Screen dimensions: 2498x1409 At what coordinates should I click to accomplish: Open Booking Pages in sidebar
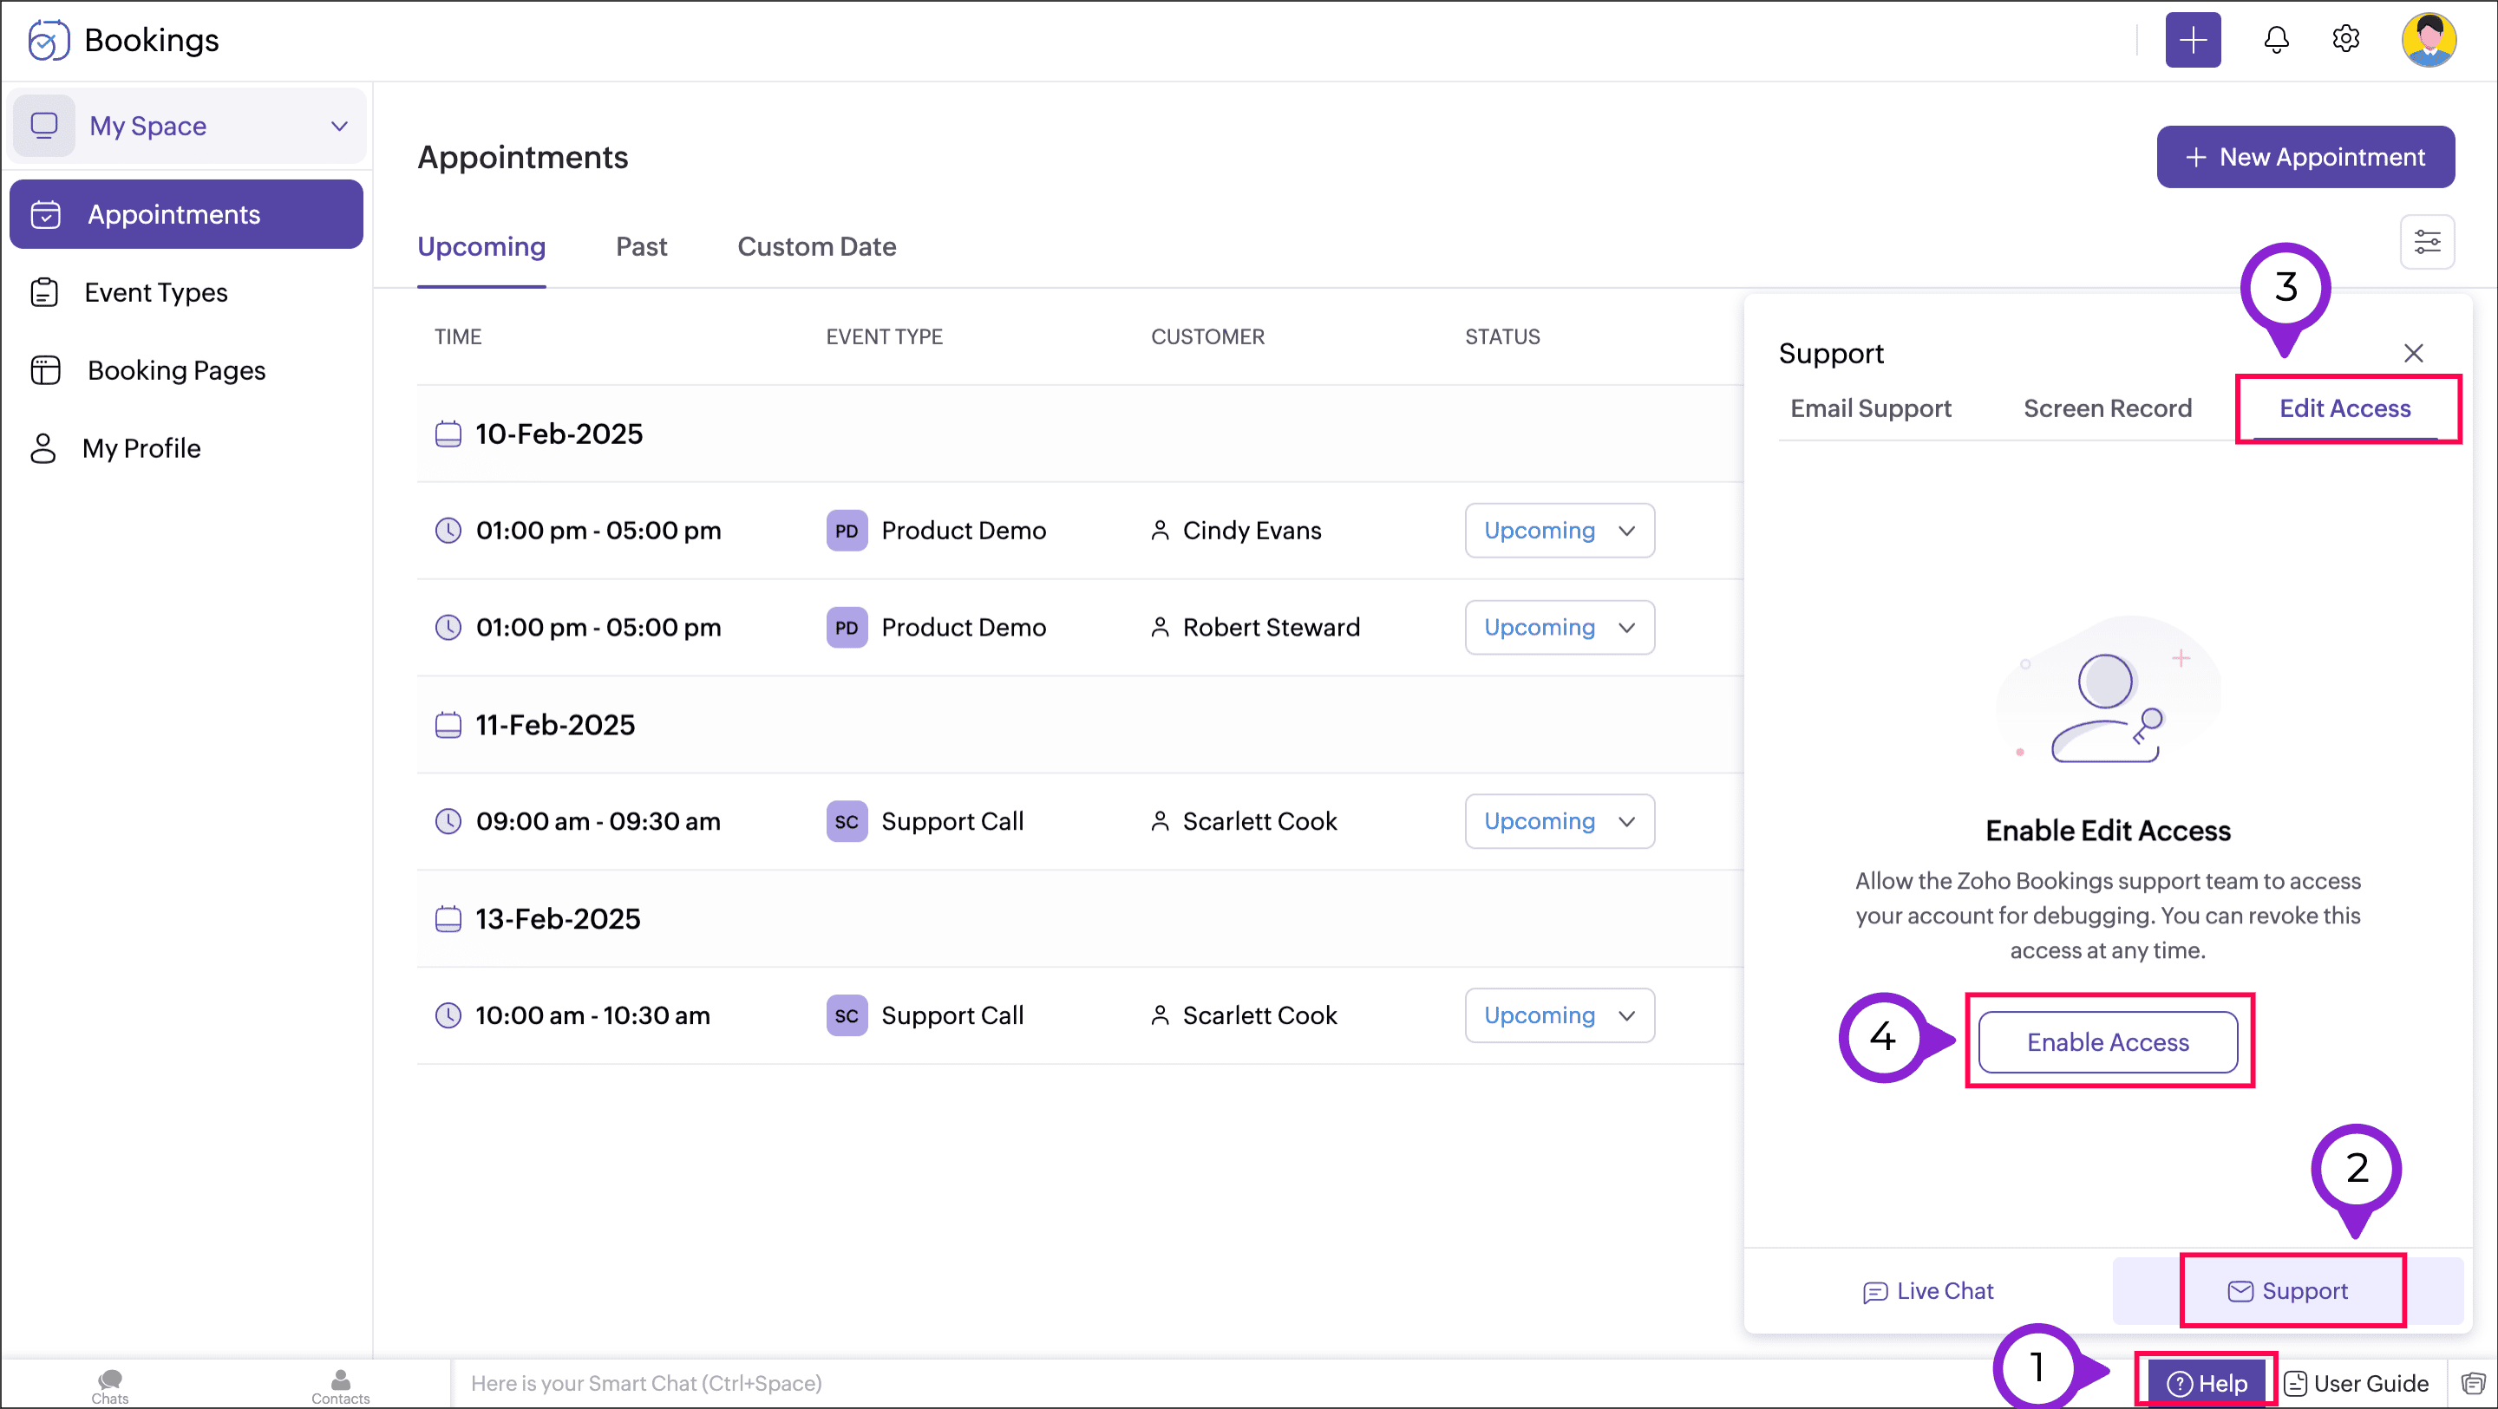tap(176, 370)
